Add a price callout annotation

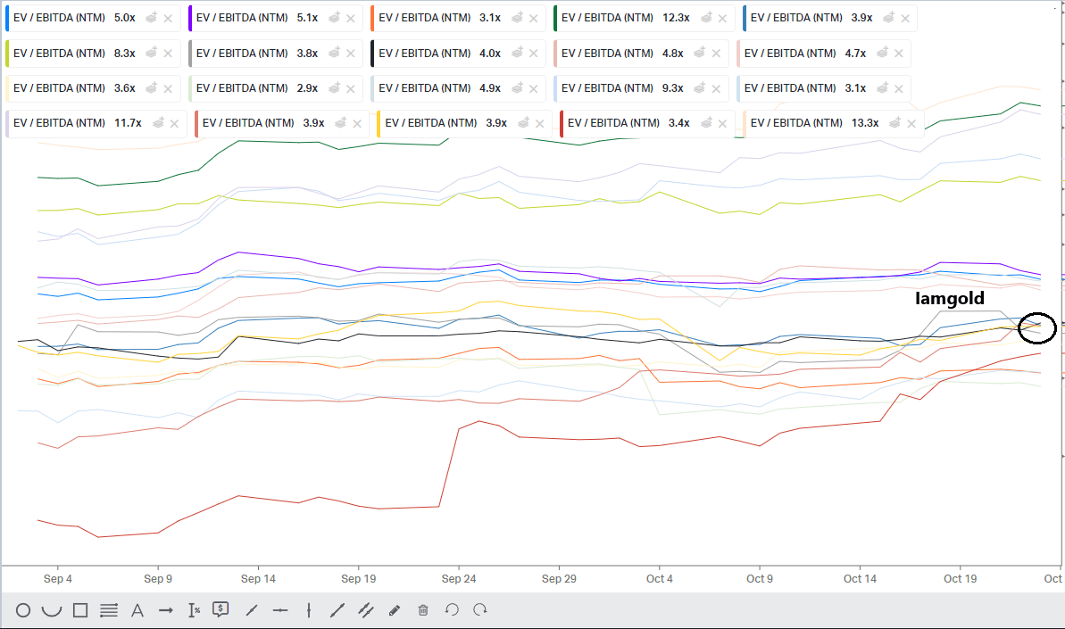pos(221,609)
